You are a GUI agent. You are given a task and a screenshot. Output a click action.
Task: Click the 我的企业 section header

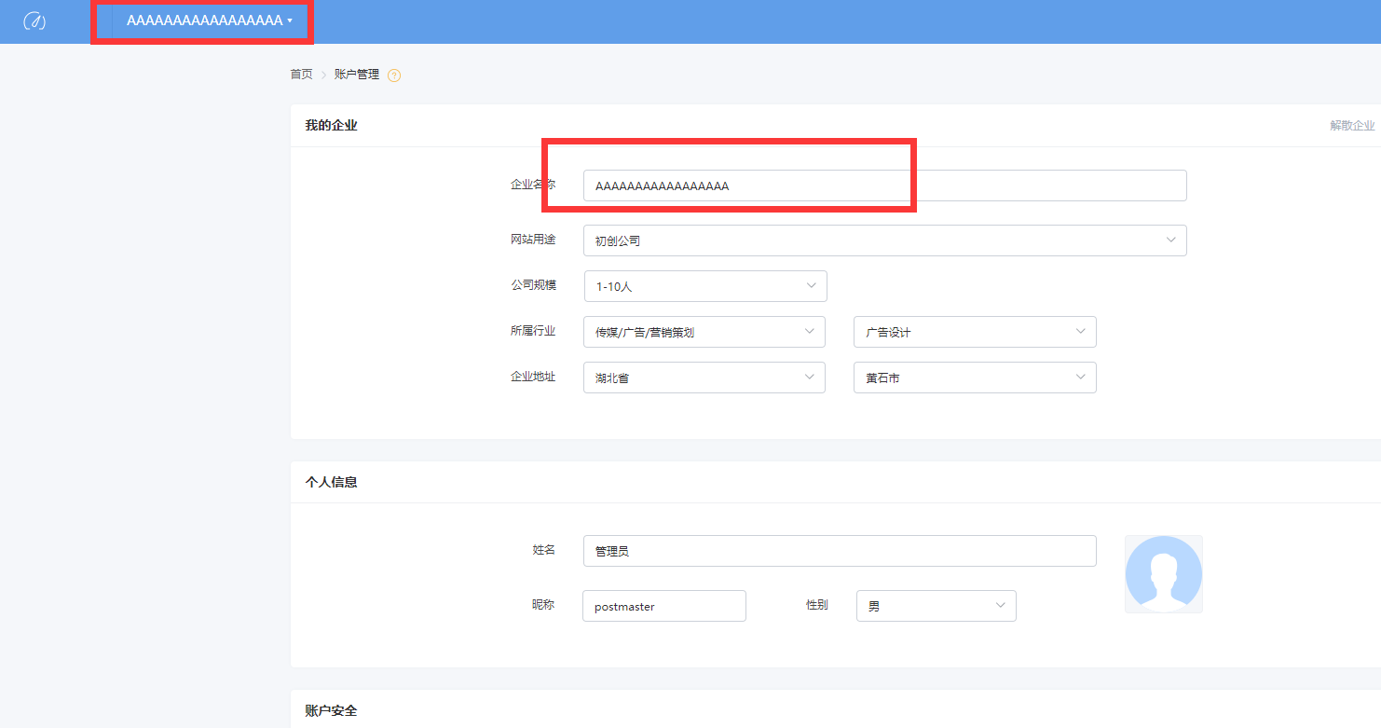coord(331,125)
